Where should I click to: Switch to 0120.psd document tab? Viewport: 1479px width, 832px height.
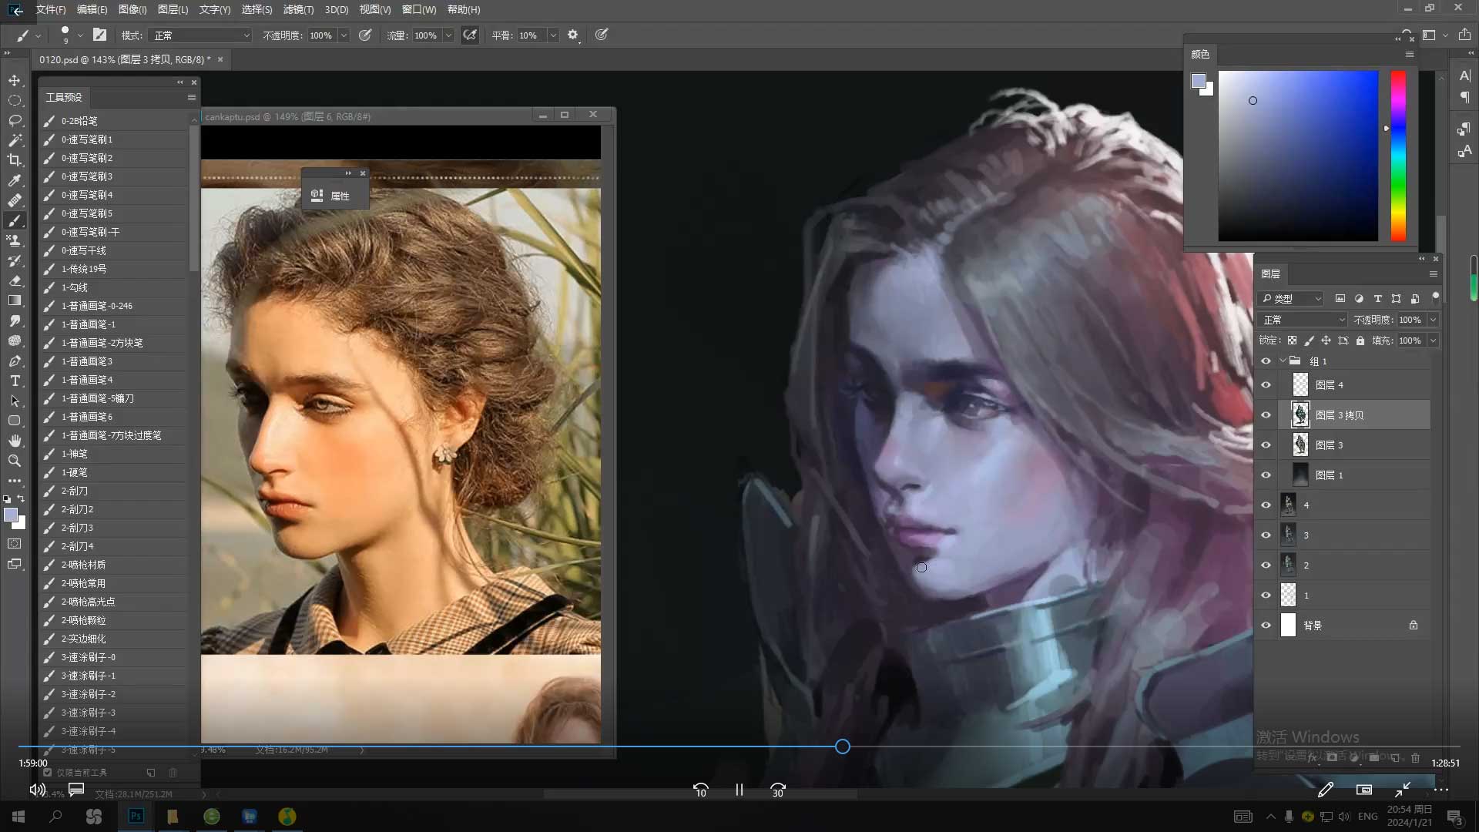[125, 59]
